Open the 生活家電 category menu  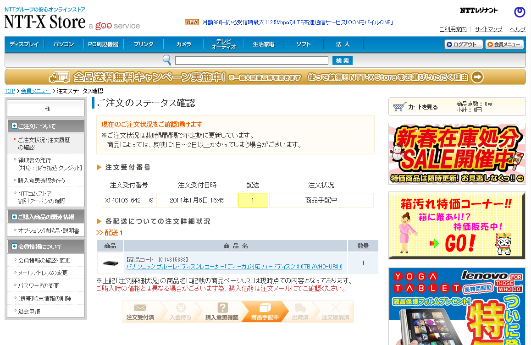click(264, 44)
